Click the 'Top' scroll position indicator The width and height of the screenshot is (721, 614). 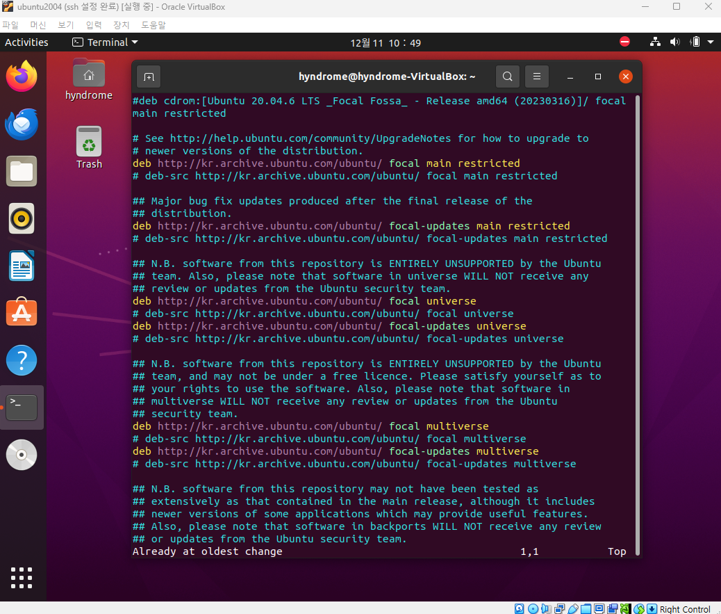tap(617, 551)
